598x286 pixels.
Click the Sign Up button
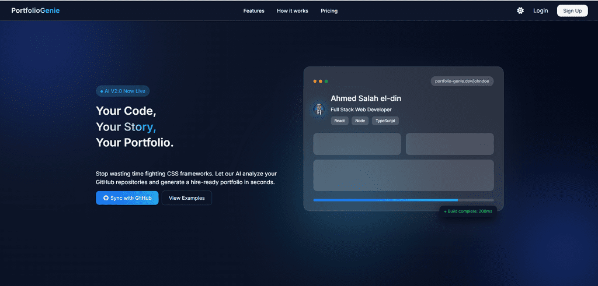pos(572,10)
